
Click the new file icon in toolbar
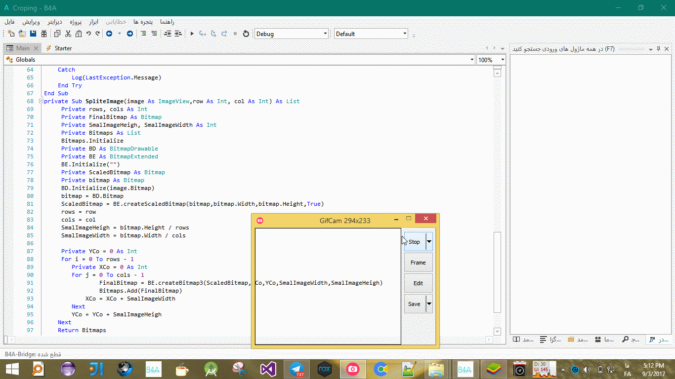pos(11,34)
